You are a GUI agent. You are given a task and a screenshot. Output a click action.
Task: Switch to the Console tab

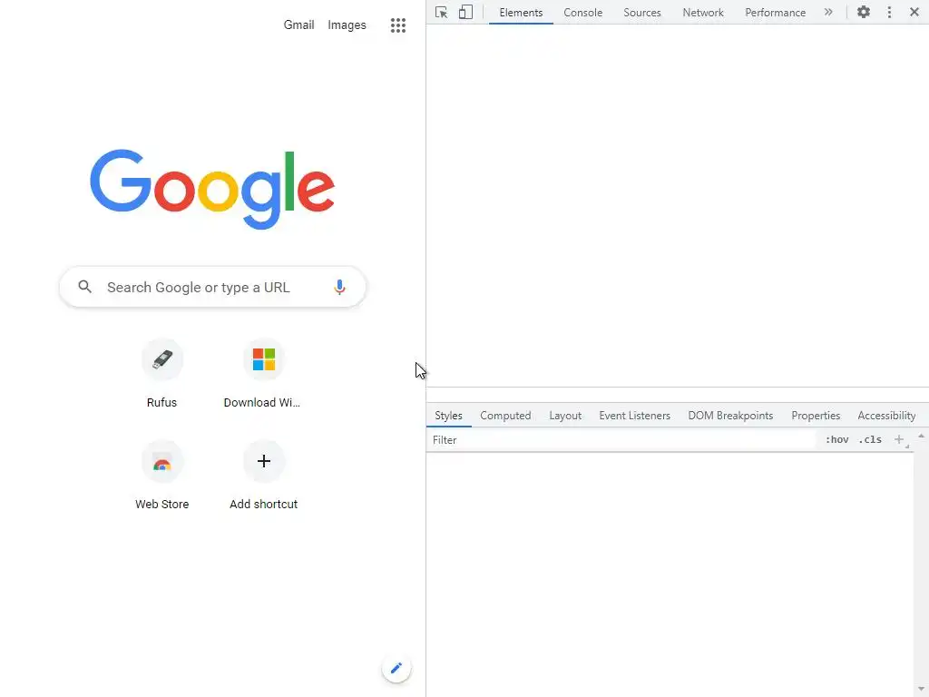tap(583, 13)
